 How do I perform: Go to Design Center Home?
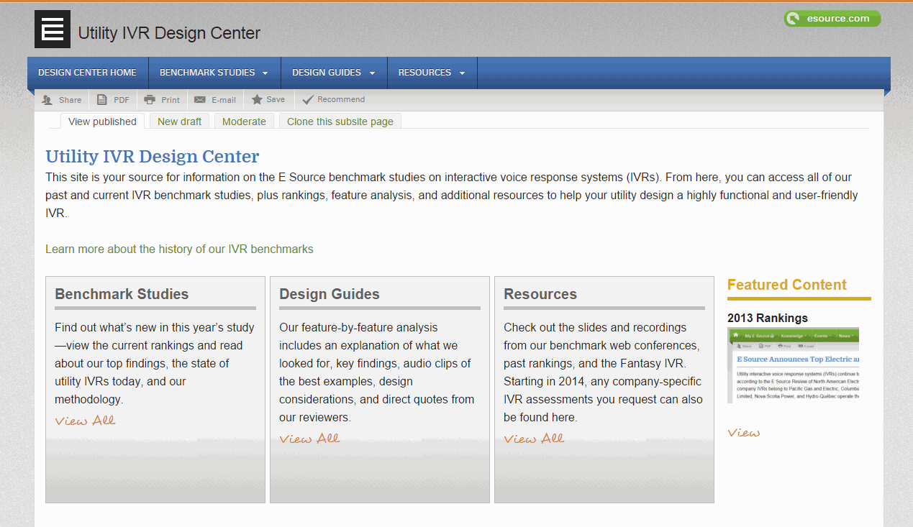coord(87,73)
